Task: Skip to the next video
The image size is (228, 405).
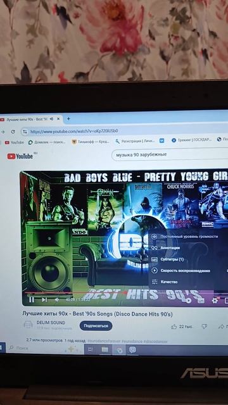Action: [44, 299]
